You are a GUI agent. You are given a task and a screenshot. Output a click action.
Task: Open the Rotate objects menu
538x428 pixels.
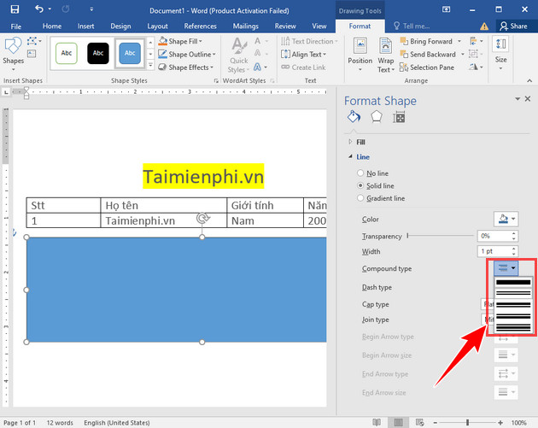click(476, 67)
